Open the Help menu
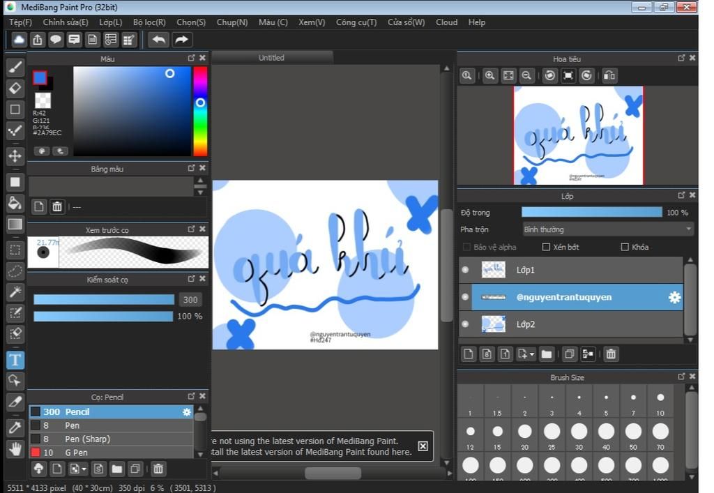Viewport: 714px width, 493px height. [477, 22]
